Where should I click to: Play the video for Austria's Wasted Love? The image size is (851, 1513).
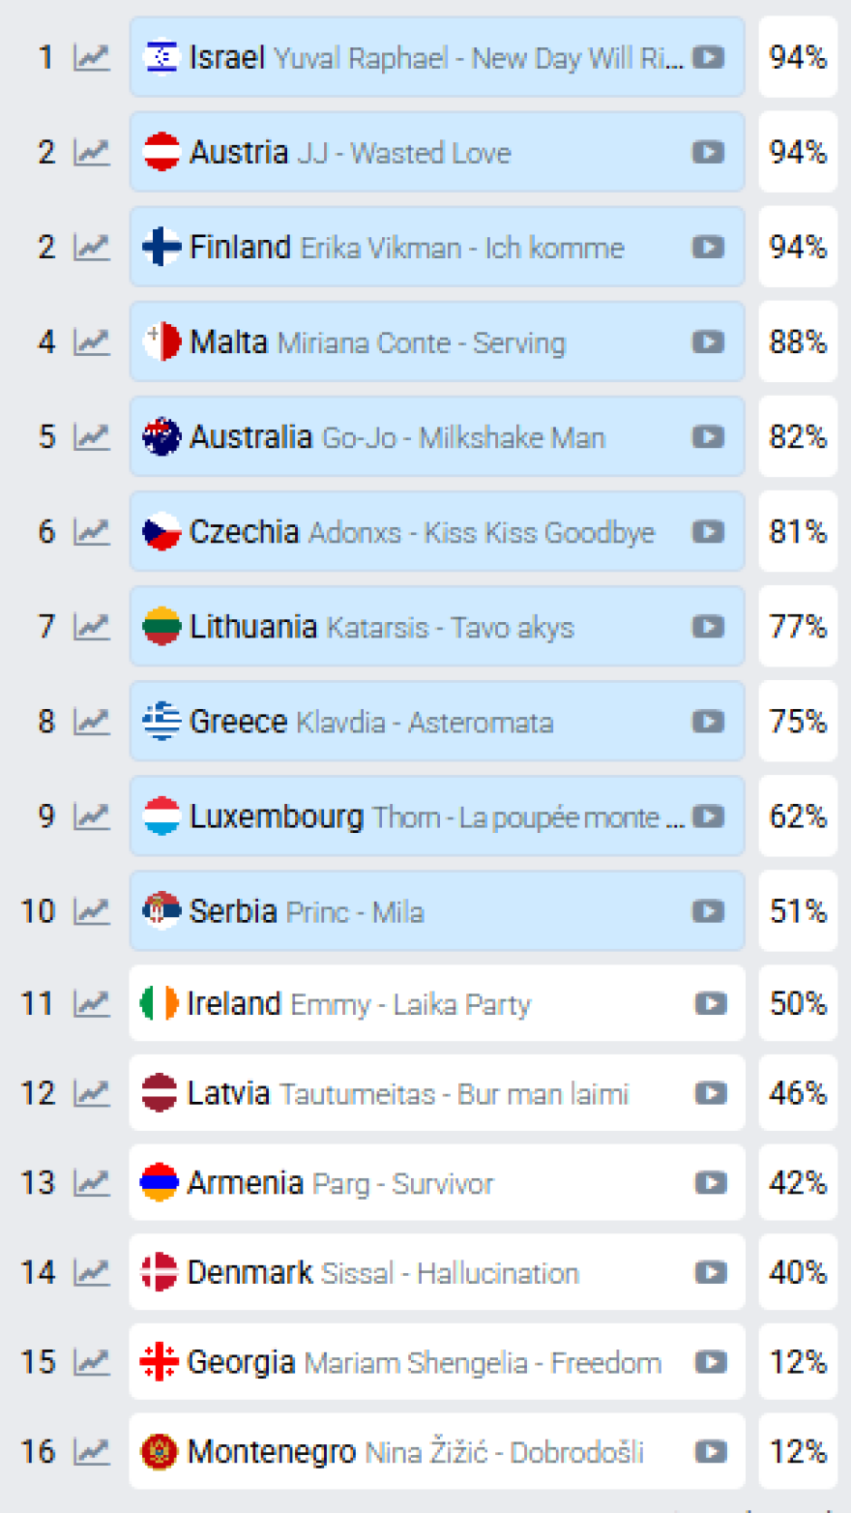tap(708, 153)
